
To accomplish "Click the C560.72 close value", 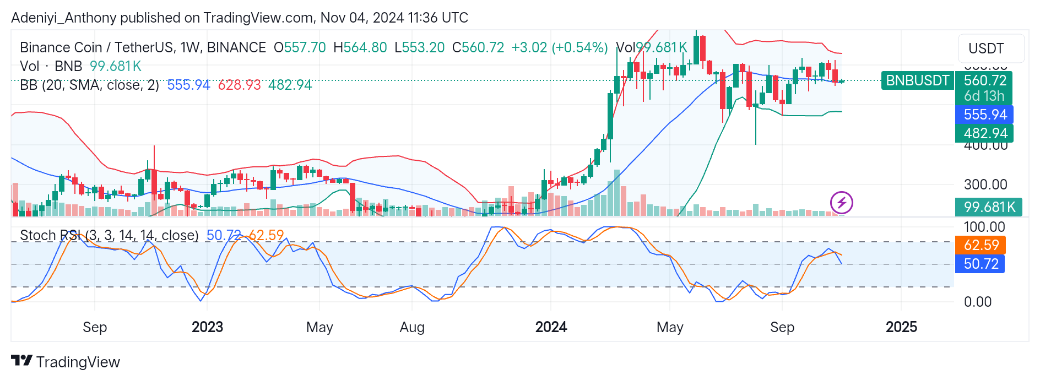I will 478,47.
